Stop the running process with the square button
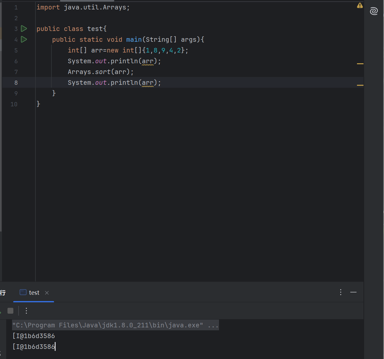This screenshot has height=359, width=384. [10, 311]
